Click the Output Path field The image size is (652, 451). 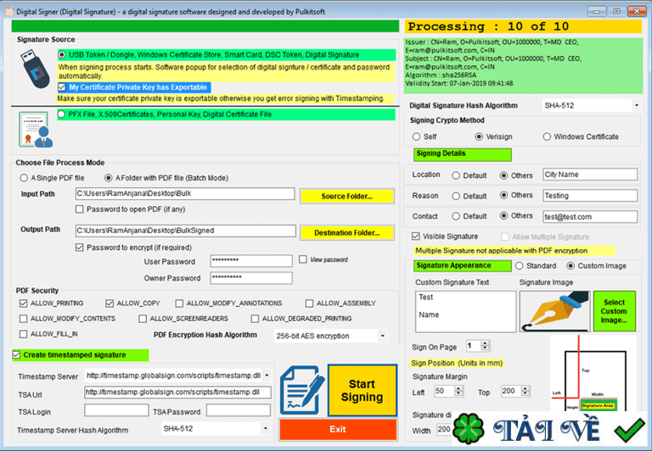185,231
